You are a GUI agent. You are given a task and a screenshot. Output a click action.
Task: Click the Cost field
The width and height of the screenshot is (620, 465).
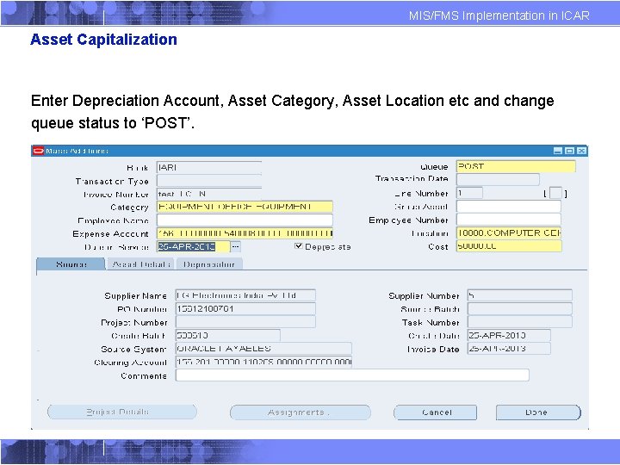pos(509,246)
